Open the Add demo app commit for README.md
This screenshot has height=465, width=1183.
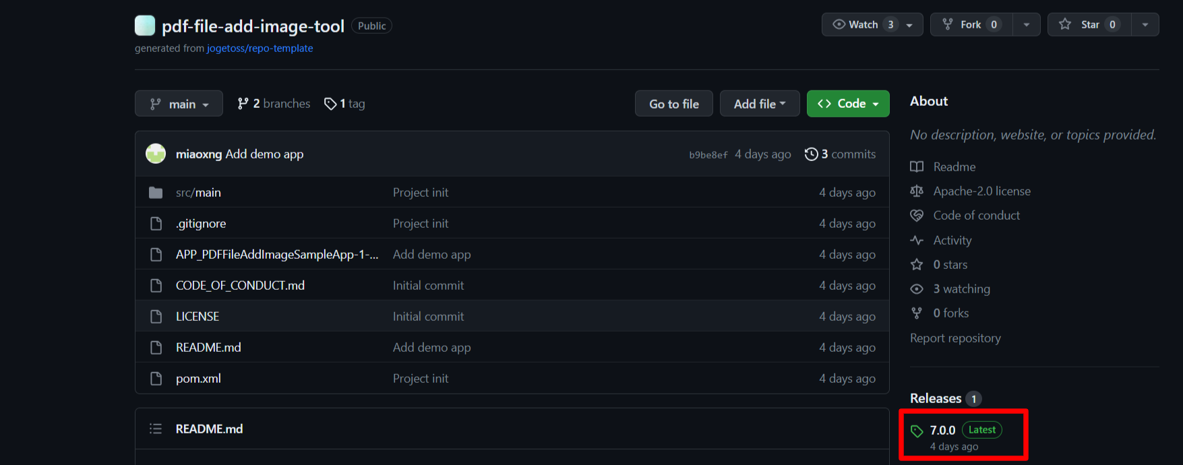point(432,348)
